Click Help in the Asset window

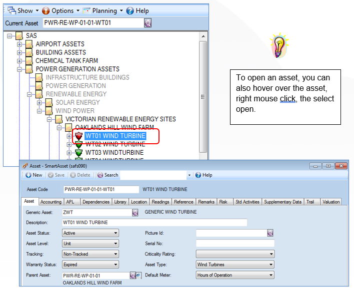[x=204, y=175]
